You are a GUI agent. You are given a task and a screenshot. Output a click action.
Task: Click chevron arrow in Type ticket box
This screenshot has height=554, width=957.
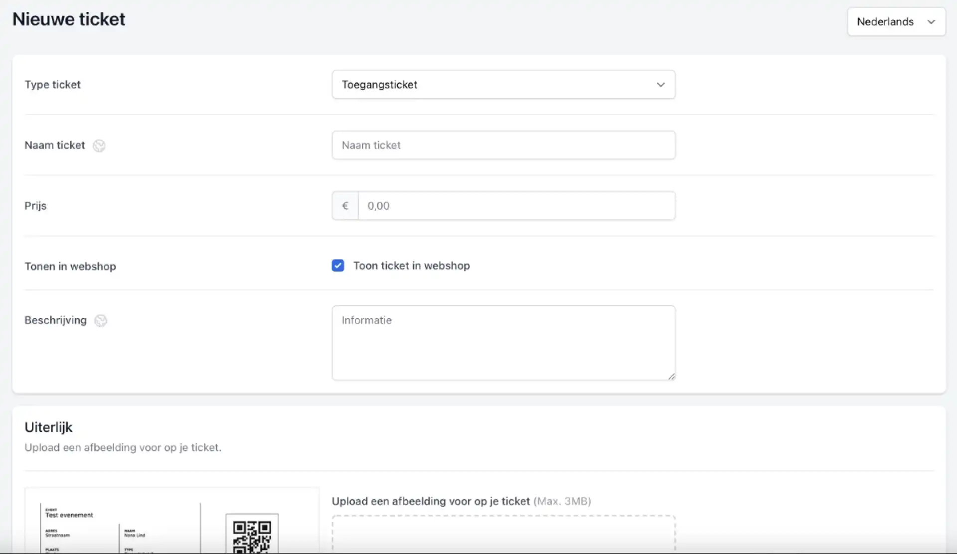[x=660, y=85]
